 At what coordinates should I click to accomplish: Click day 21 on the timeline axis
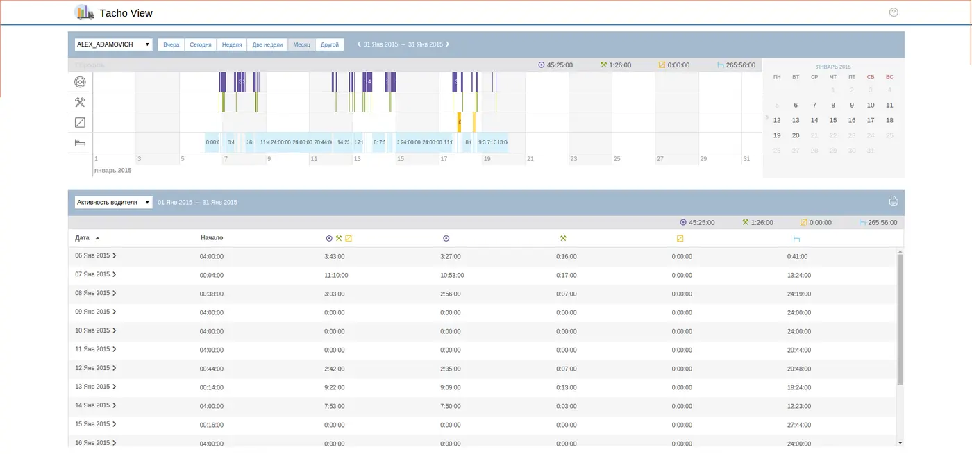530,159
